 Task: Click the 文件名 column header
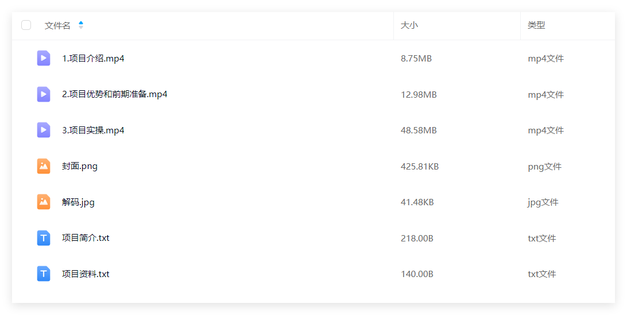coord(57,26)
